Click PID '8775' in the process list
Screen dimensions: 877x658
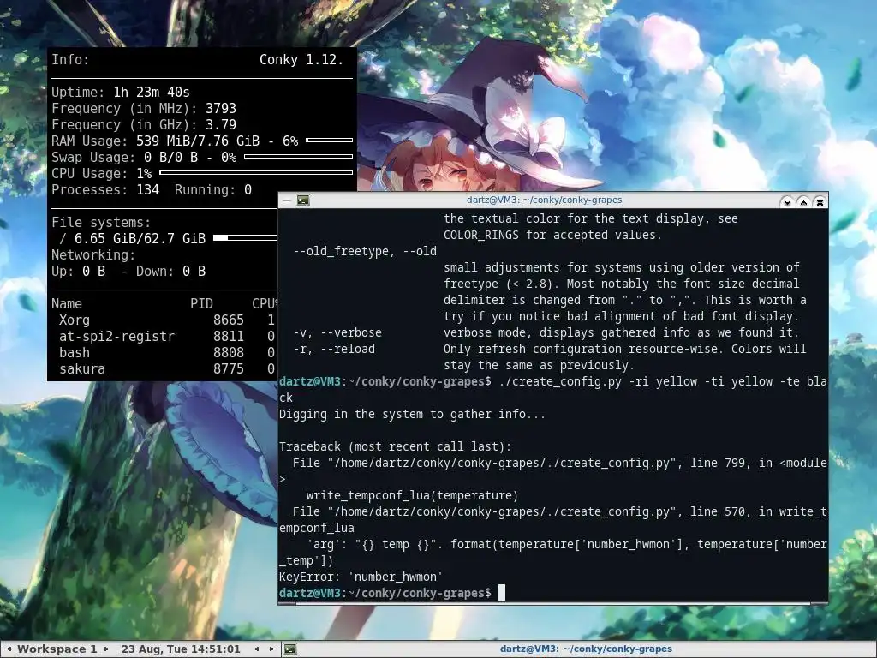pos(228,368)
